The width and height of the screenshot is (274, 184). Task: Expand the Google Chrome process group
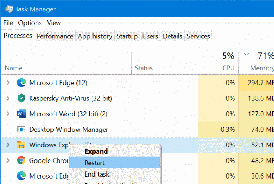click(8, 161)
